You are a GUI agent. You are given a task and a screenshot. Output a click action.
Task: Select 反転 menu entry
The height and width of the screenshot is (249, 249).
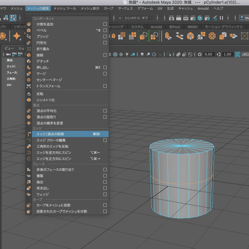pos(70,94)
